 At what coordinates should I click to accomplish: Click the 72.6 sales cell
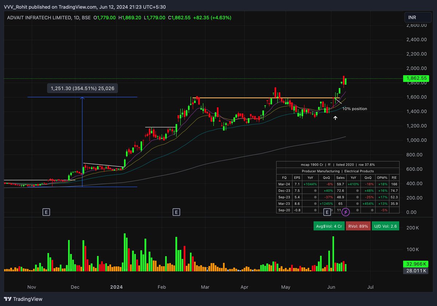[x=340, y=191]
